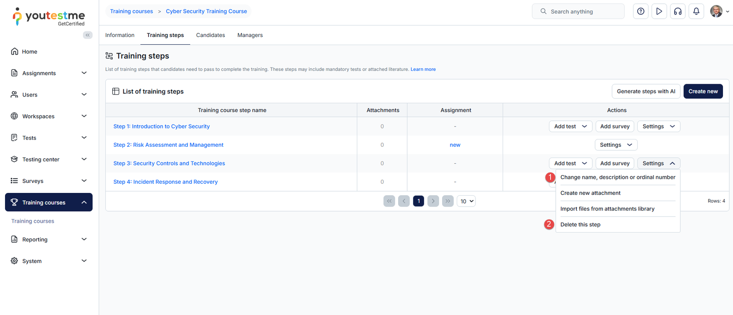The width and height of the screenshot is (733, 315).
Task: Open the headset support icon
Action: 678,11
